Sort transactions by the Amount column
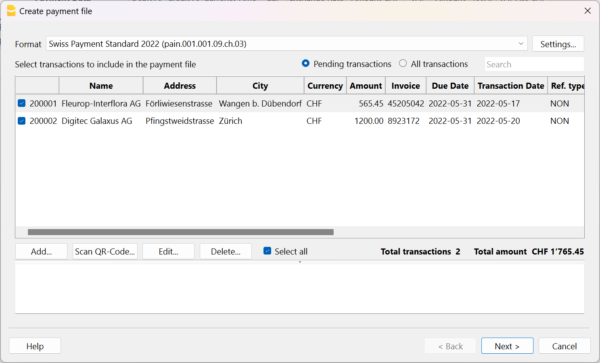This screenshot has width=600, height=363. 366,85
